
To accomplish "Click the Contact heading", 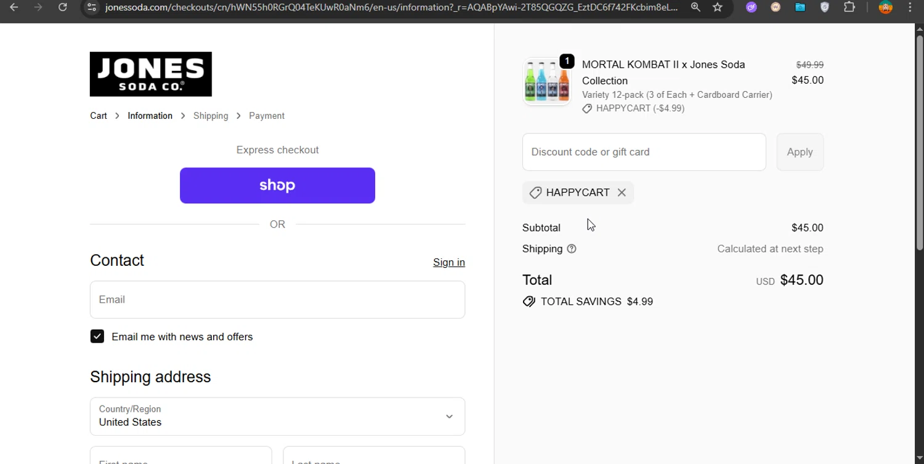I will click(x=117, y=260).
